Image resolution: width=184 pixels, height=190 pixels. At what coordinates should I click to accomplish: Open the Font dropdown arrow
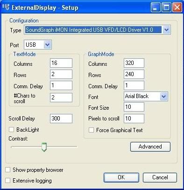click(x=163, y=97)
